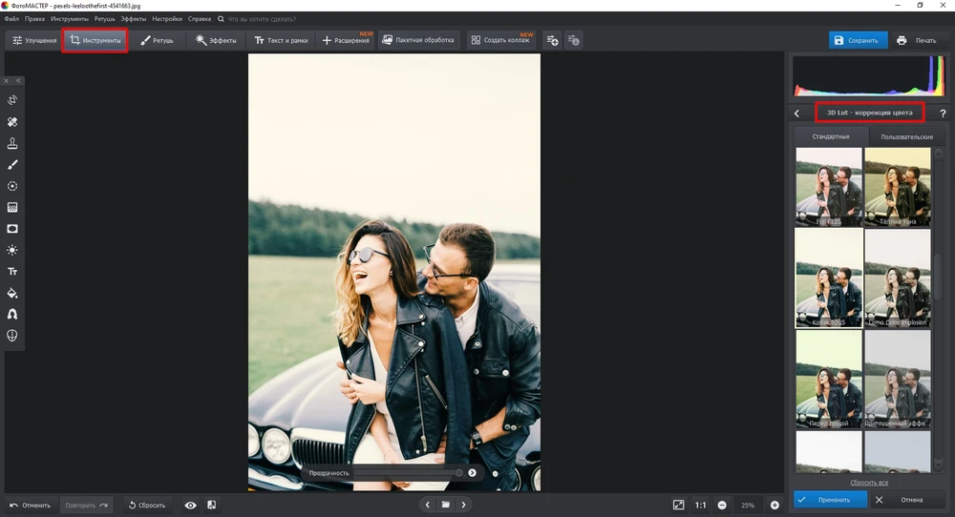Choose the radial filter circle tool
Screen dimensions: 955x517
(x=12, y=186)
